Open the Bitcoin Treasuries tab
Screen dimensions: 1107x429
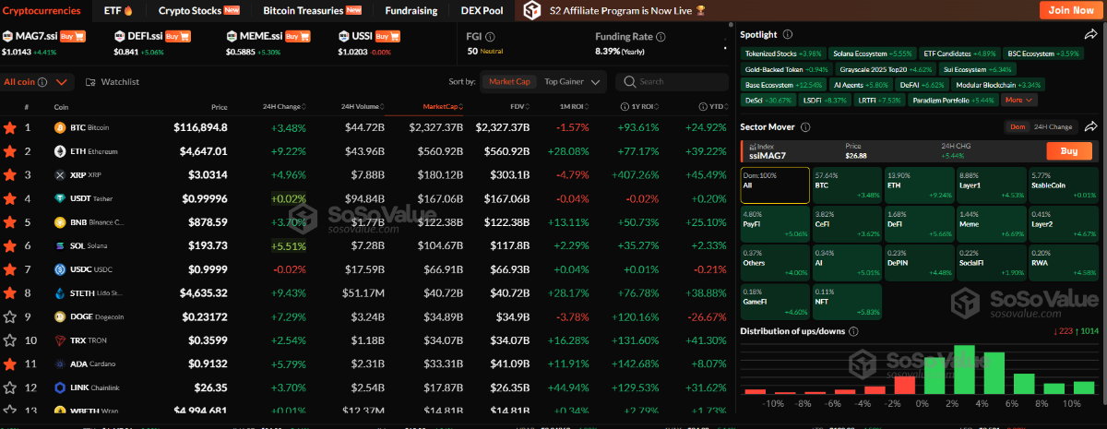tap(313, 10)
